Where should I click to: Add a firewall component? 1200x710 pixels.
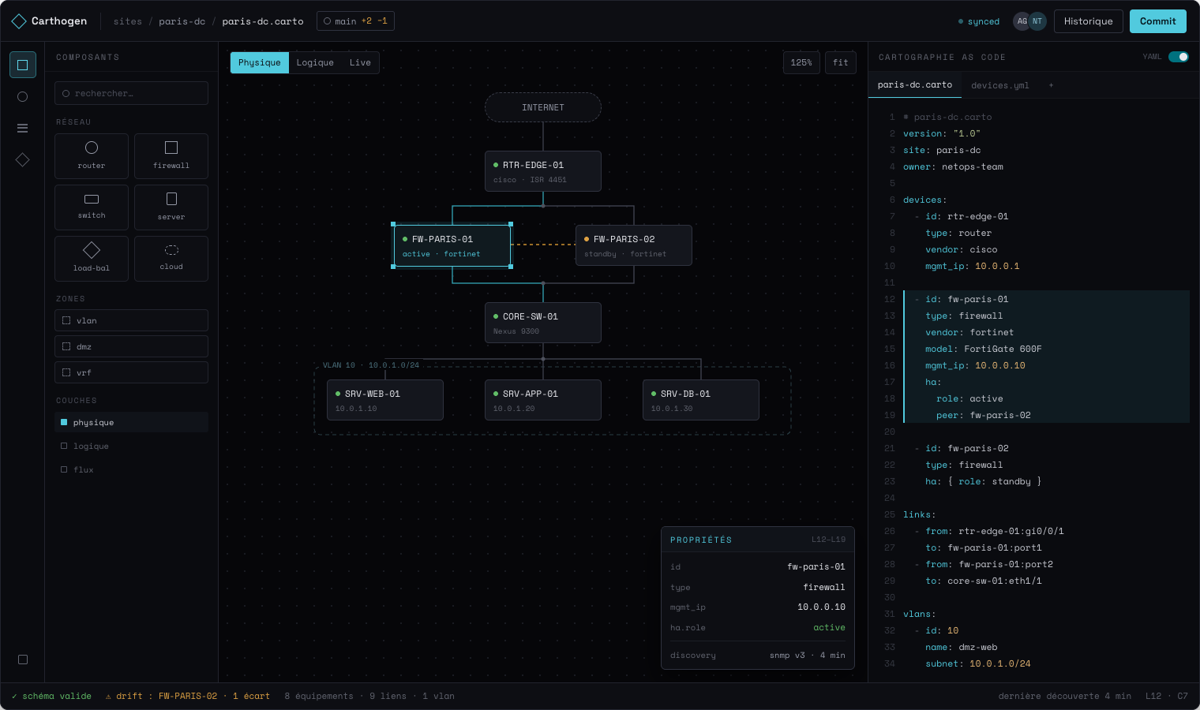click(171, 155)
